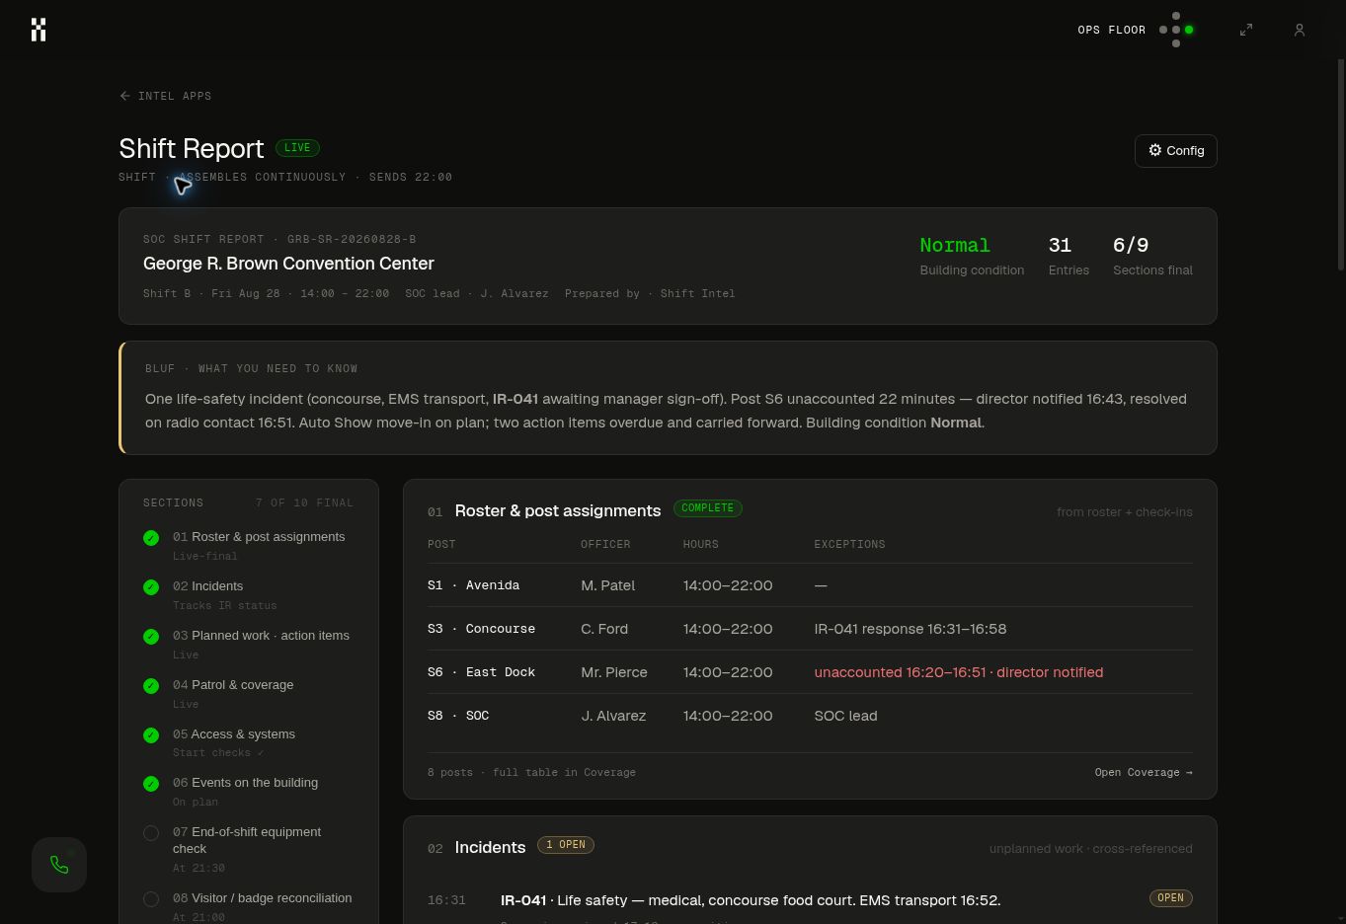1346x924 pixels.
Task: Select section 06 Events on the building
Action: [x=249, y=791]
